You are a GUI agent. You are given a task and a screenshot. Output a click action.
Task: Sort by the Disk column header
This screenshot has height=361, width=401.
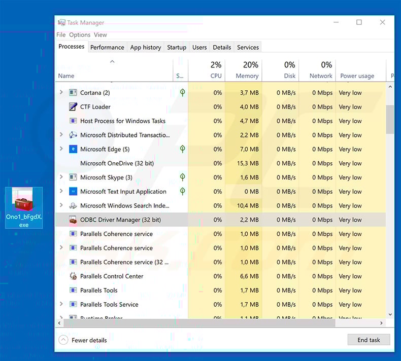(280, 70)
